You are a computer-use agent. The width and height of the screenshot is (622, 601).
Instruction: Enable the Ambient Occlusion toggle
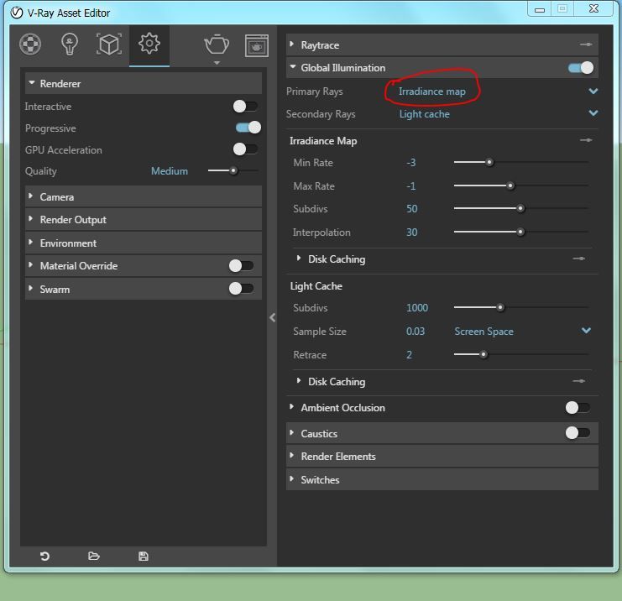pyautogui.click(x=578, y=407)
